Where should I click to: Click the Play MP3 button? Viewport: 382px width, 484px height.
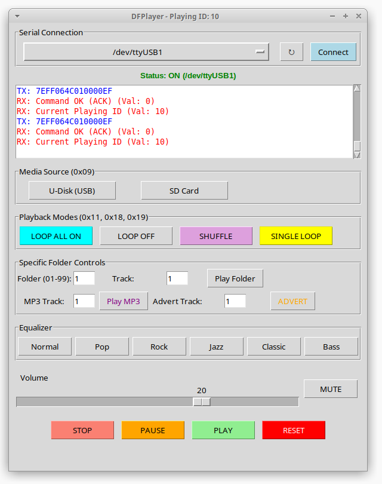pos(124,301)
